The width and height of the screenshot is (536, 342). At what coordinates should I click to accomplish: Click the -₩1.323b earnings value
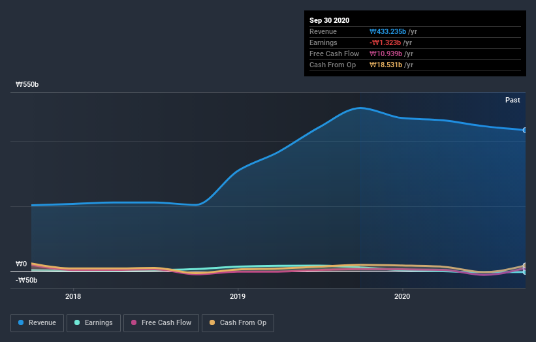pyautogui.click(x=385, y=42)
